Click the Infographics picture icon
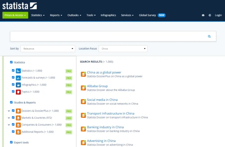The image size is (225, 147). pyautogui.click(x=18, y=85)
